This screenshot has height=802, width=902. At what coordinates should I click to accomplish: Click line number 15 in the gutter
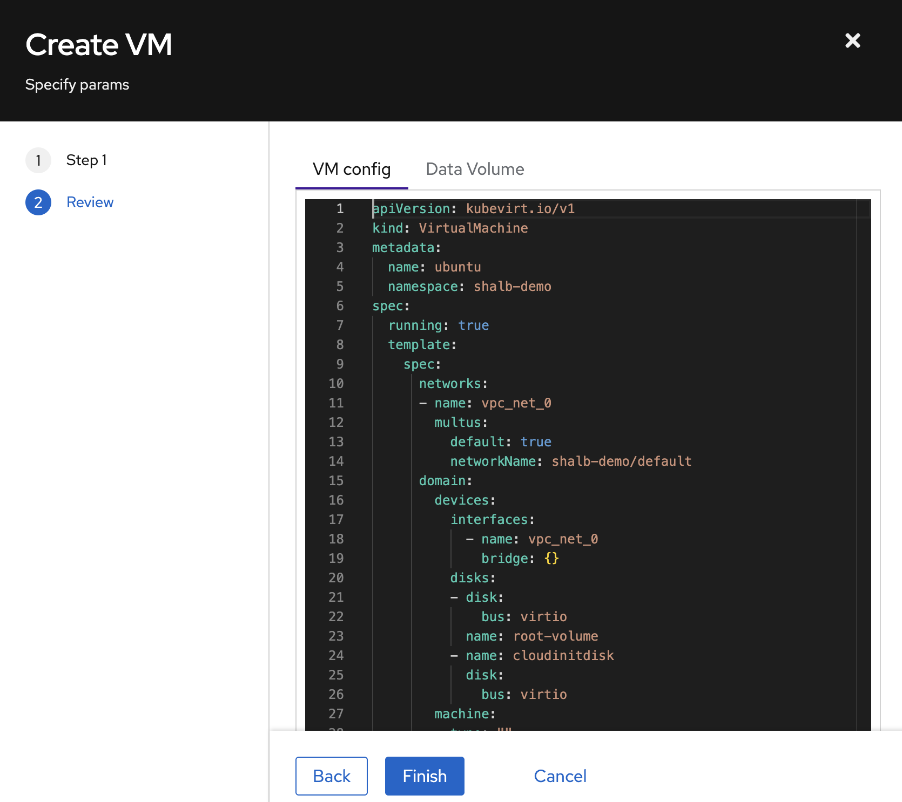(x=336, y=481)
